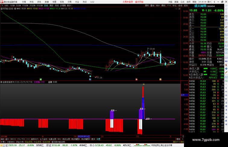228x147 pixels.
Task: Click the 通达信 application logo icon
Action: pyautogui.click(x=2, y=2)
